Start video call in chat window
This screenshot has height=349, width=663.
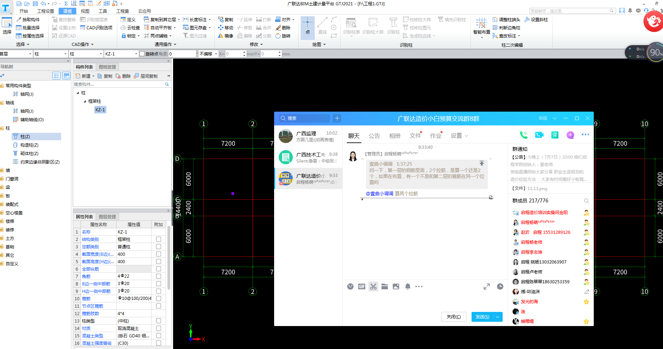[539, 135]
